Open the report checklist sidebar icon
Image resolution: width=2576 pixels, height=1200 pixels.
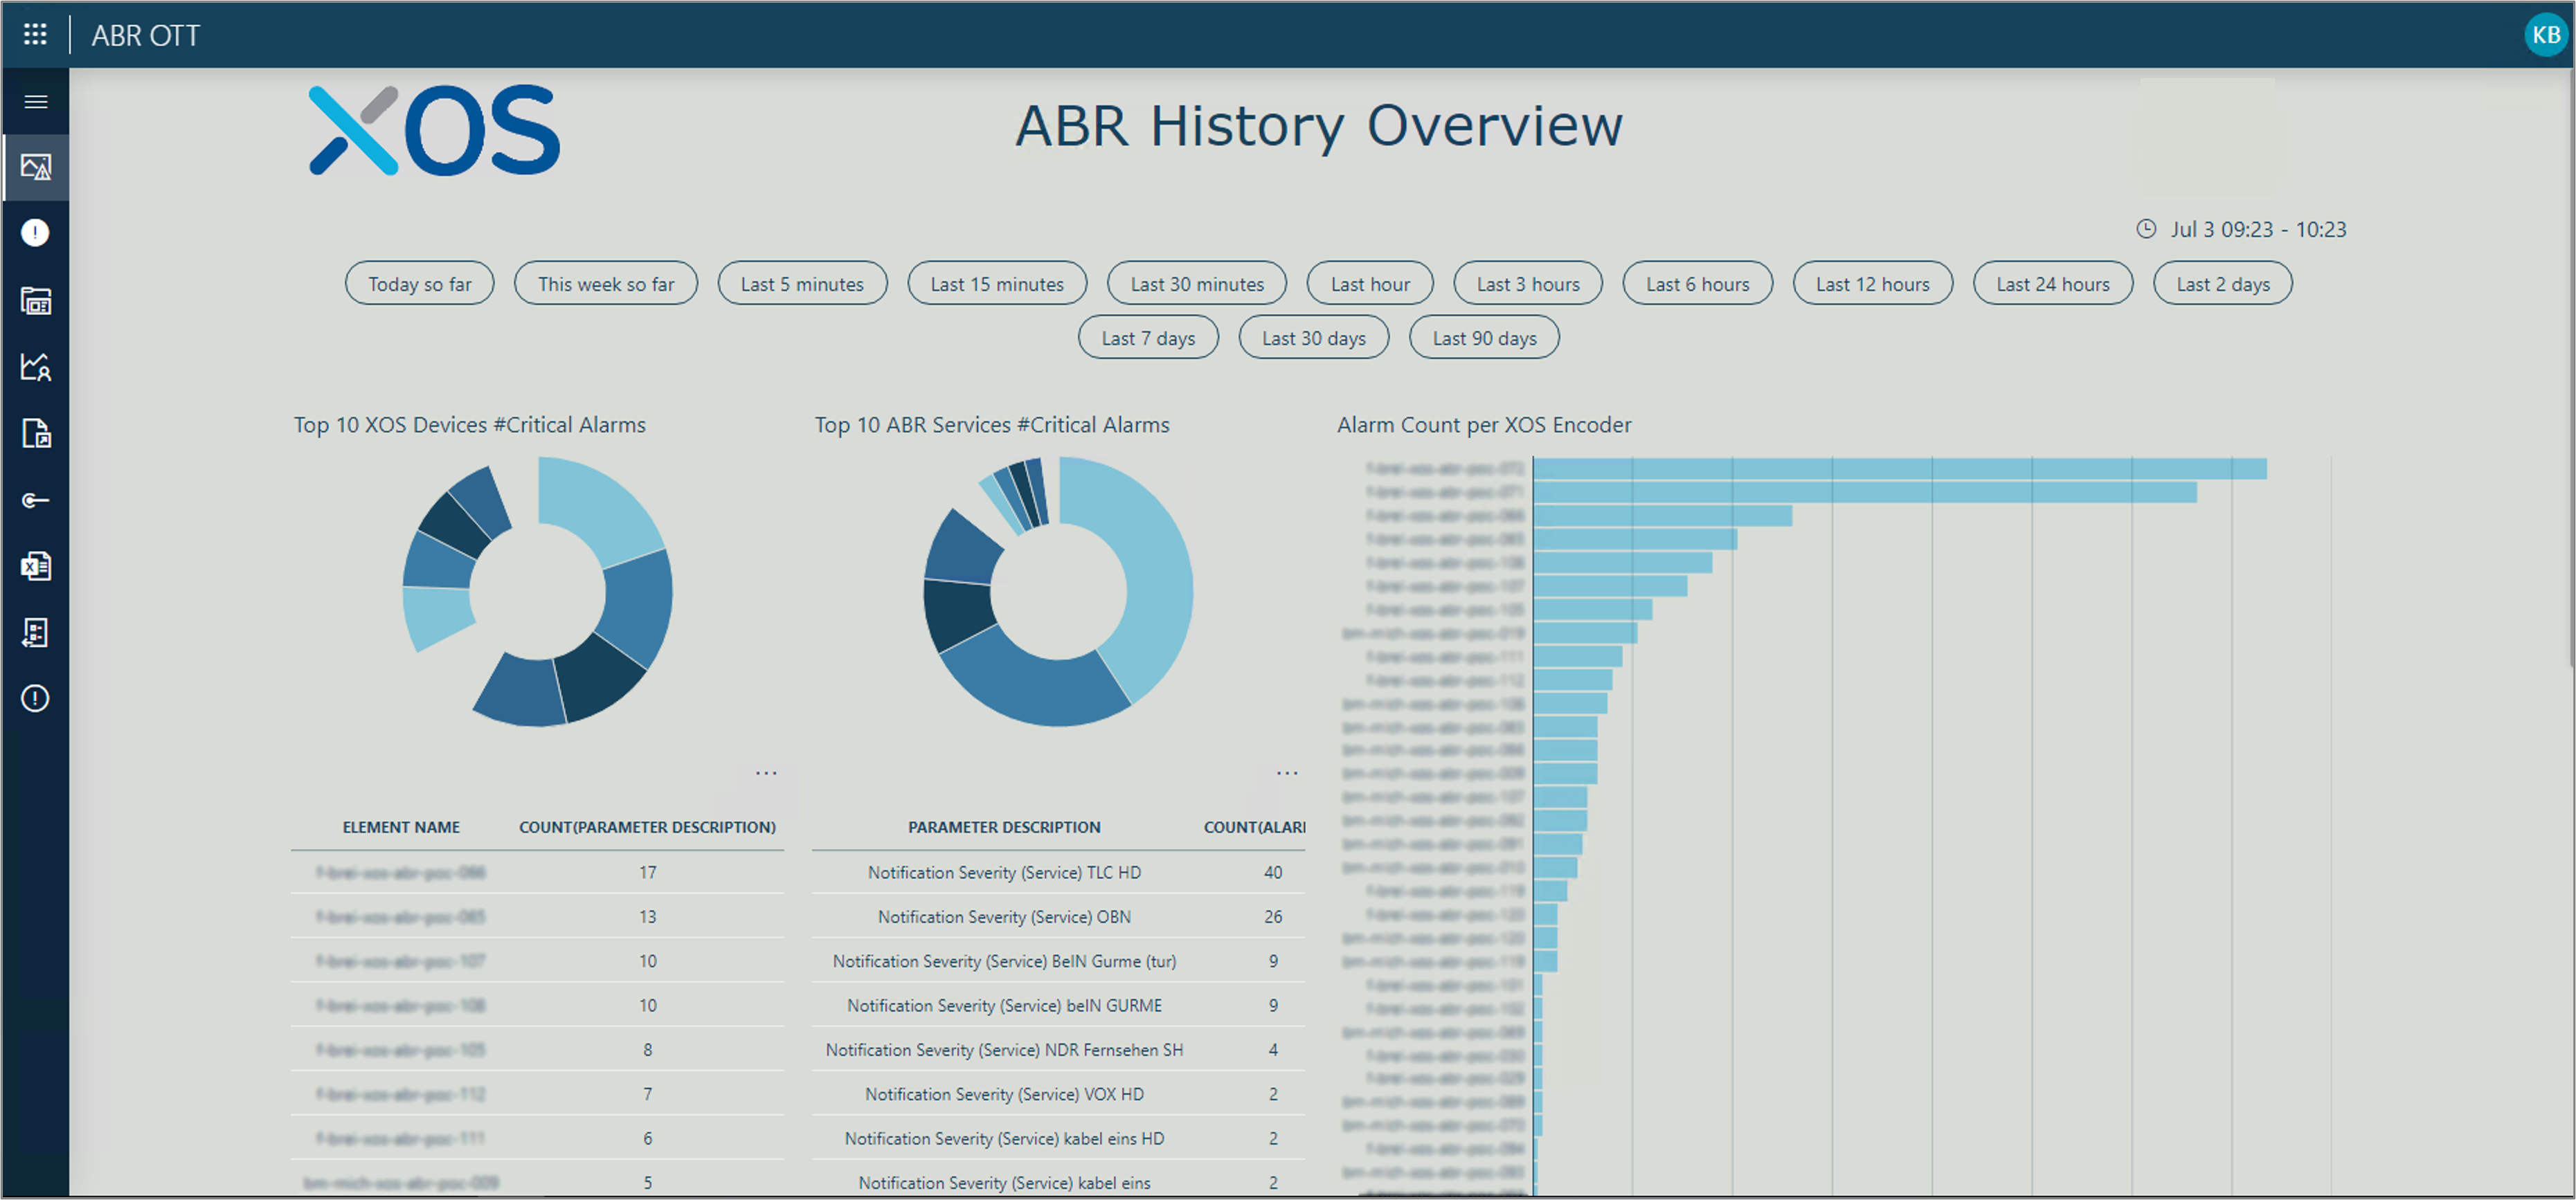[x=35, y=632]
